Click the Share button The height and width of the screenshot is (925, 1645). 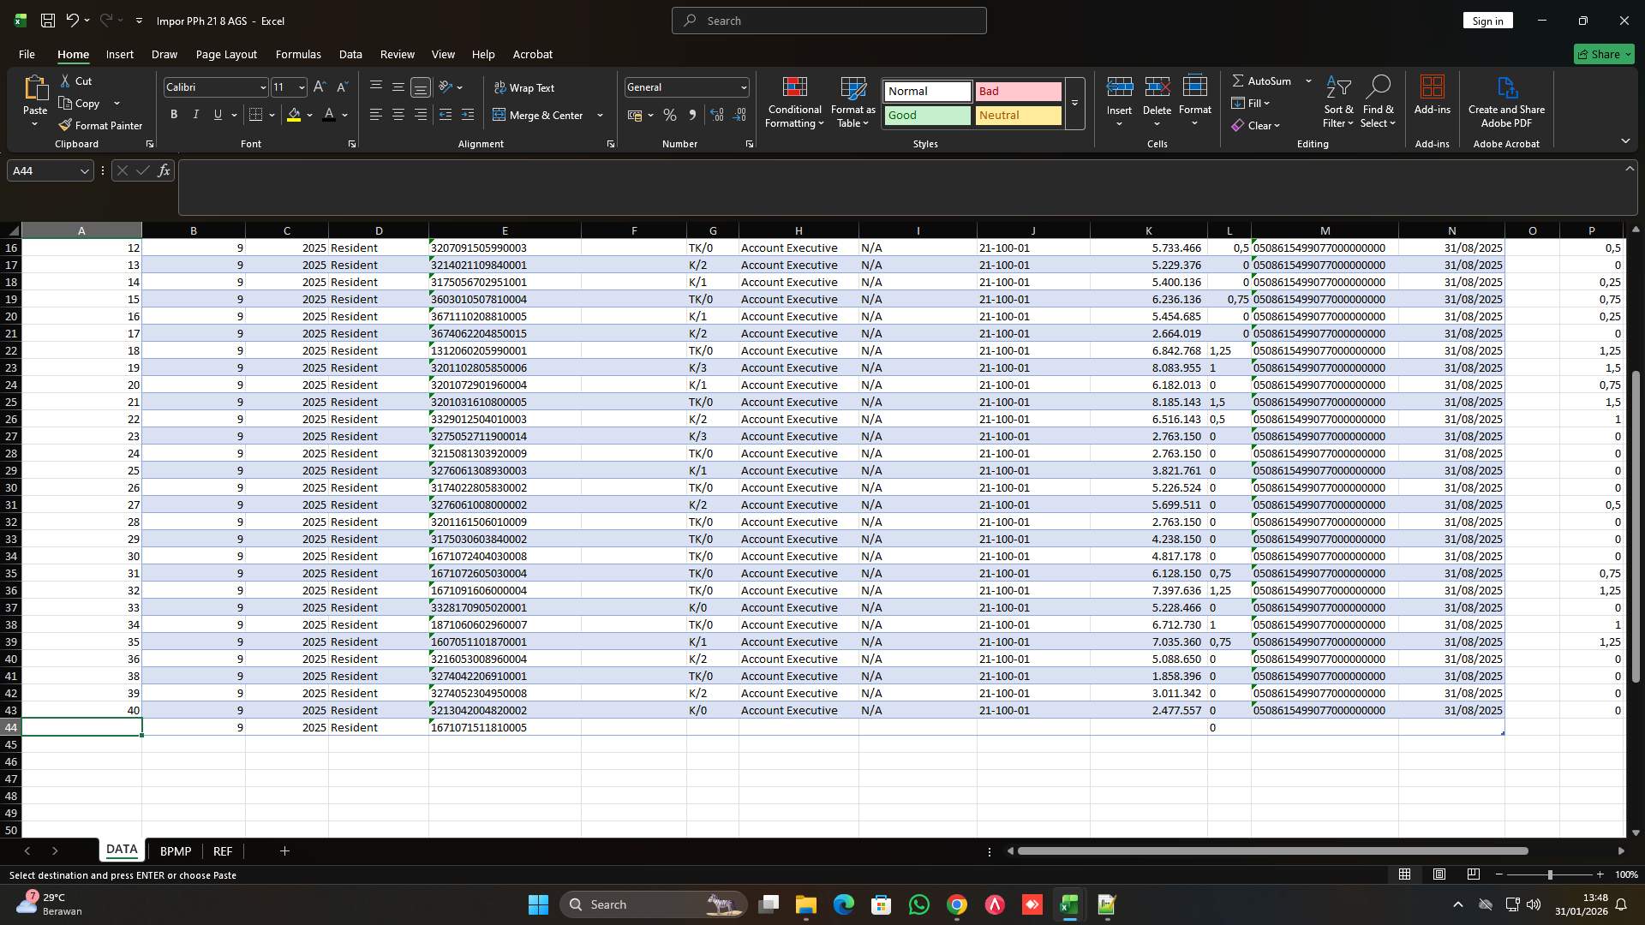1601,54
